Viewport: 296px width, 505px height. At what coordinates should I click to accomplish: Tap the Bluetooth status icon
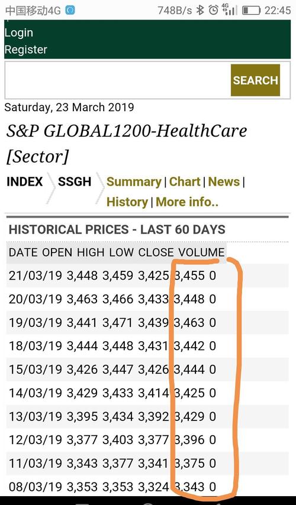pos(201,10)
